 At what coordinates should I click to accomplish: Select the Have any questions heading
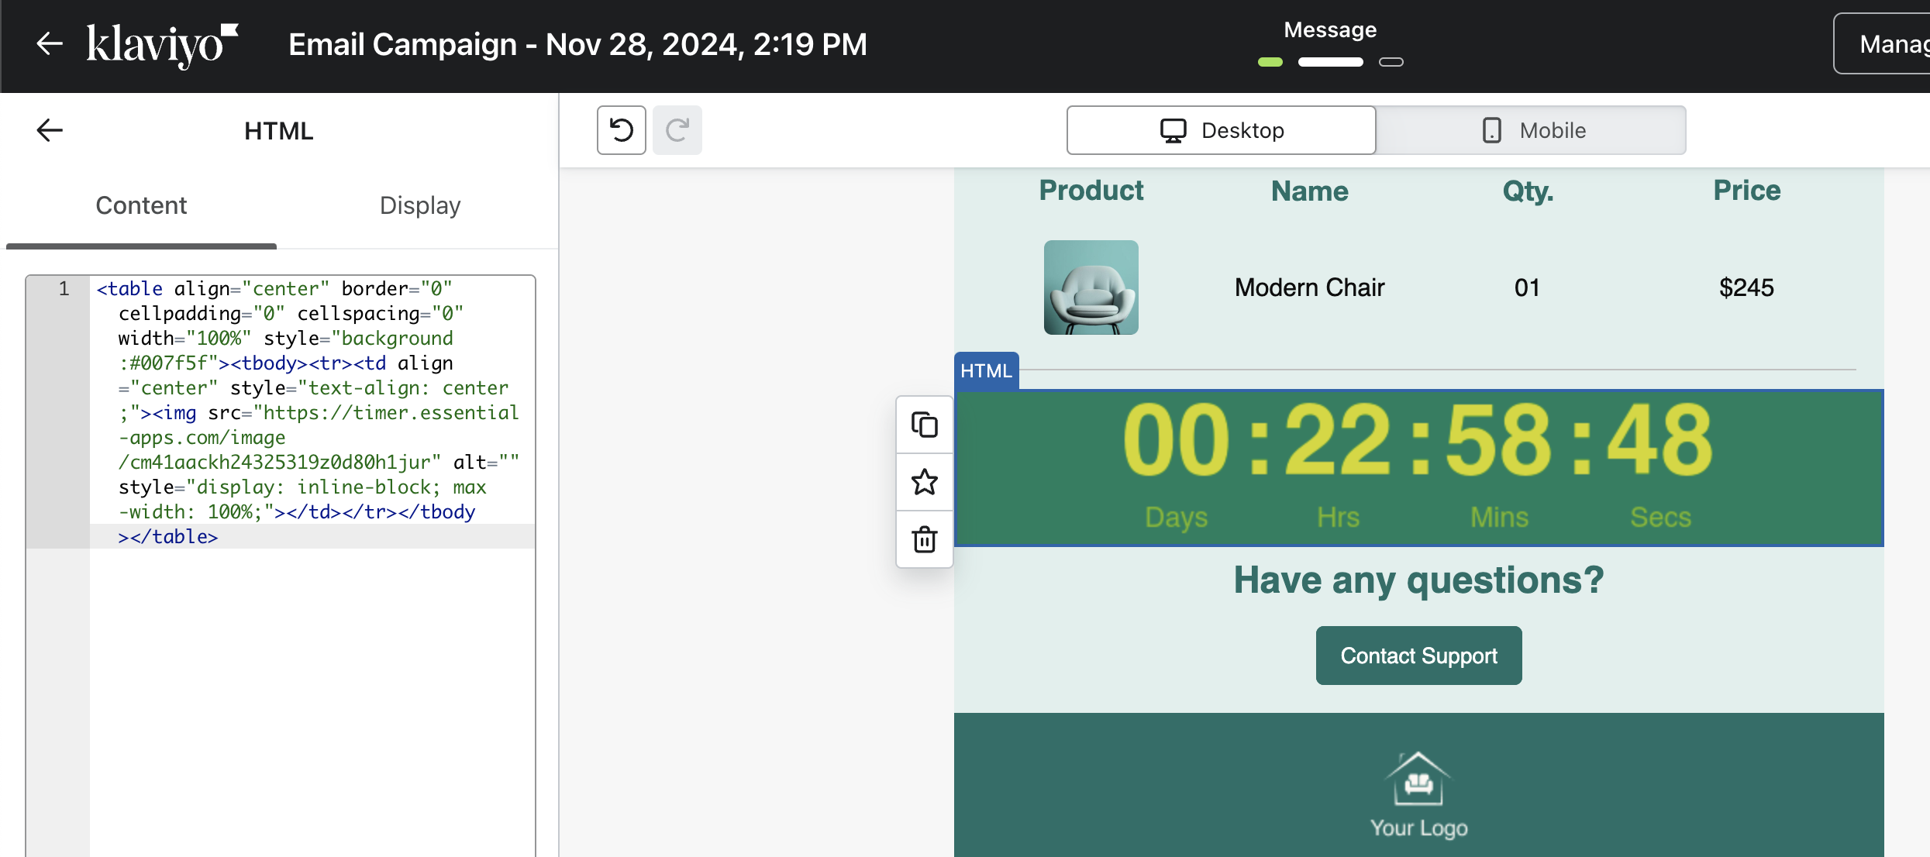1418,580
